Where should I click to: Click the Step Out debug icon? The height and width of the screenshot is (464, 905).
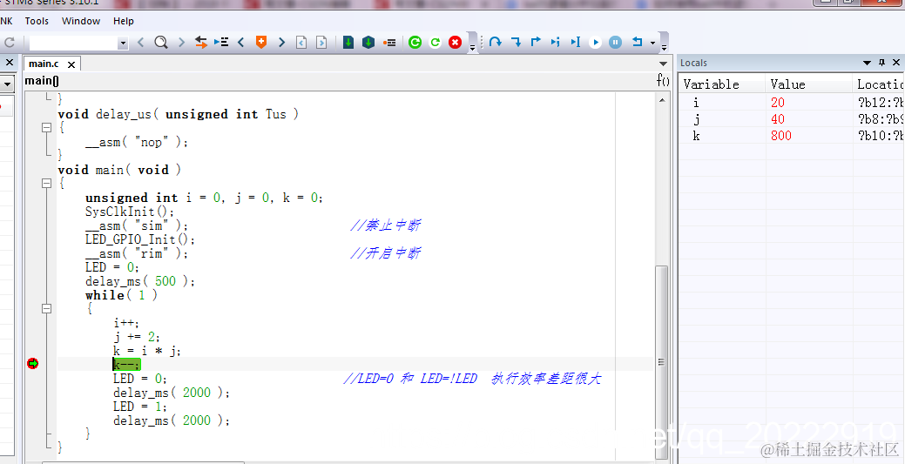point(536,42)
